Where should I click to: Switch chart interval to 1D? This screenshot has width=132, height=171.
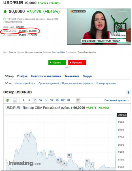point(57,100)
